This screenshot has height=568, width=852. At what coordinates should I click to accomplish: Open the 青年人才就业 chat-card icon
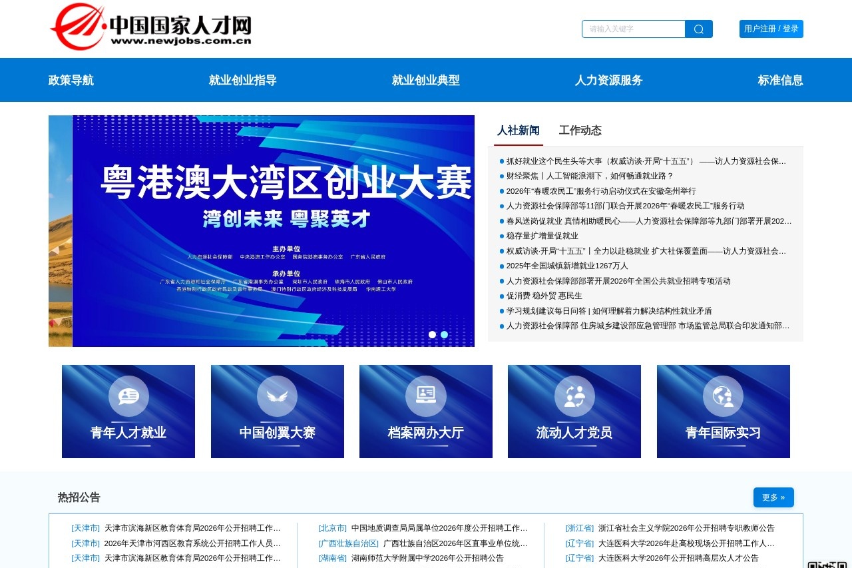128,396
